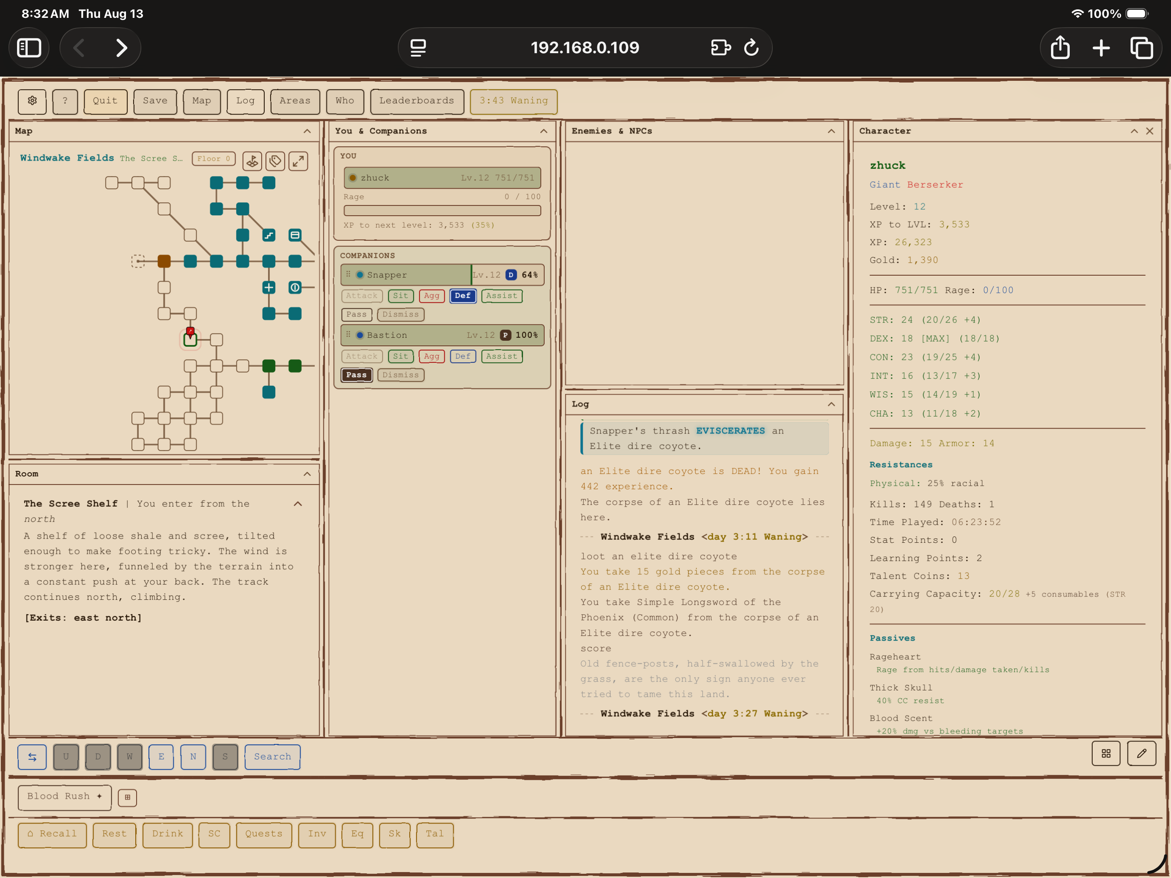The width and height of the screenshot is (1171, 878).
Task: Use the Blood Rush skill
Action: tap(65, 797)
